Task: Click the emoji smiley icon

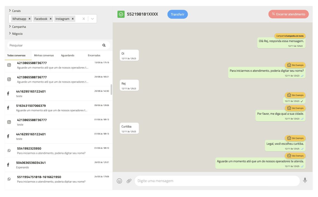Action: pos(119,181)
